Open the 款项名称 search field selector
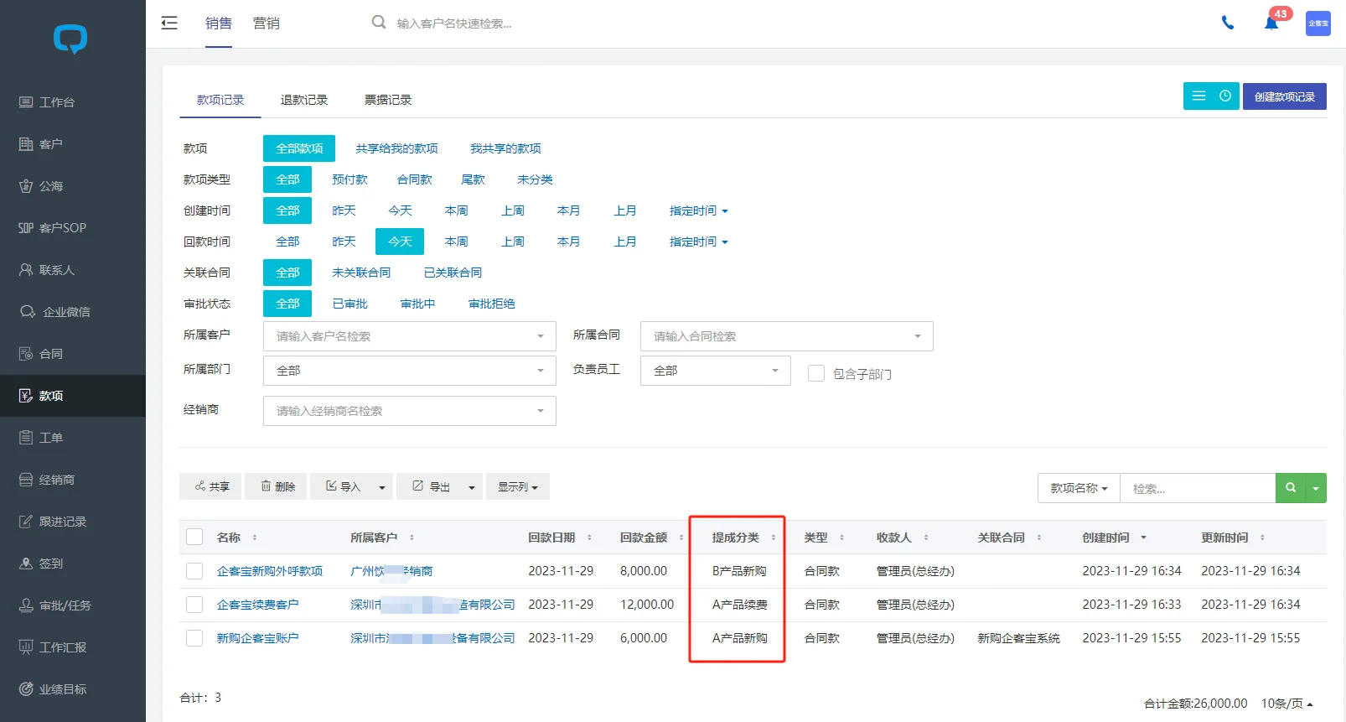Viewport: 1346px width, 722px height. (x=1079, y=488)
